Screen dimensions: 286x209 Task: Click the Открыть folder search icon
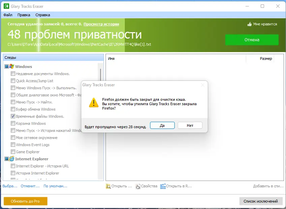[x=108, y=186]
